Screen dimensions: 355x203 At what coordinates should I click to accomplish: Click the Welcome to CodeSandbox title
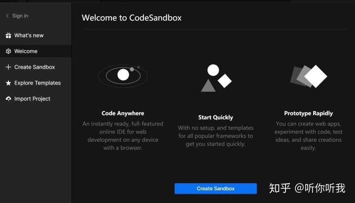(x=132, y=18)
